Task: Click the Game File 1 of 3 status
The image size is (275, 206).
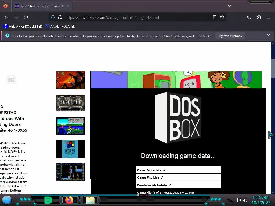Action: click(x=166, y=193)
